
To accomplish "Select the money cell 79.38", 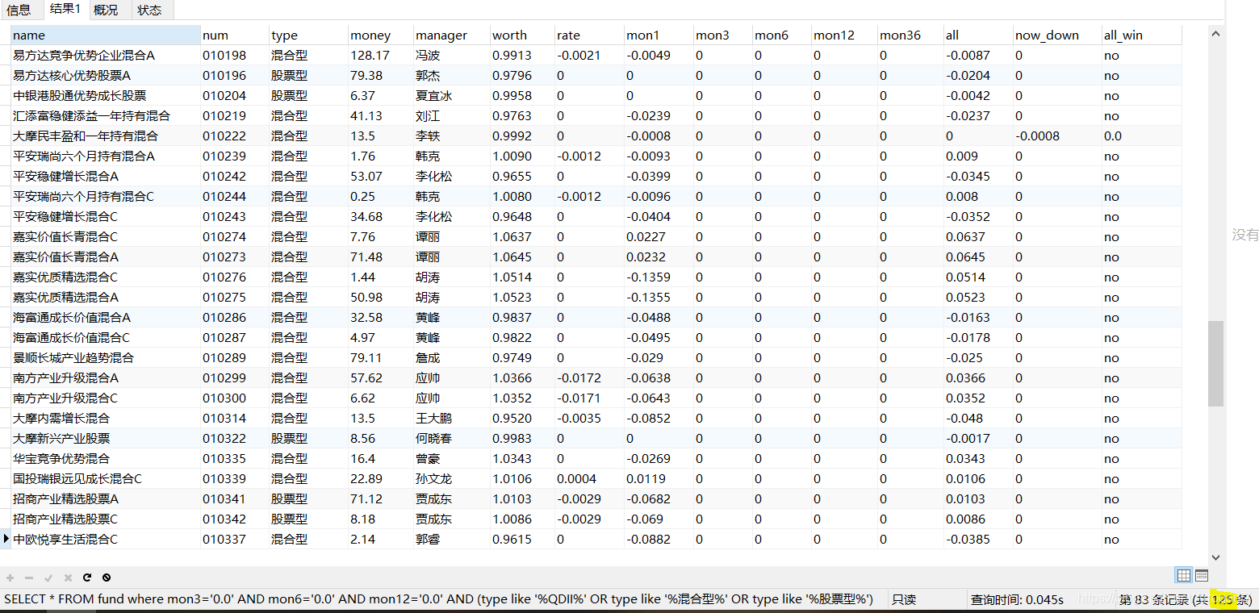I will point(380,75).
